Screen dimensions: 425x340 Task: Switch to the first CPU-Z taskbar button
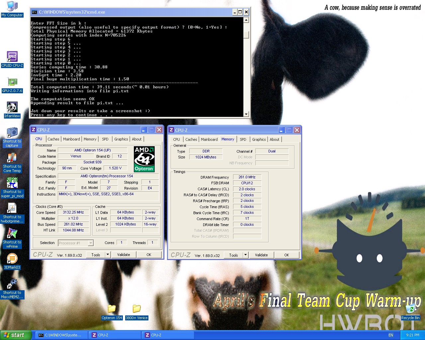(115, 335)
